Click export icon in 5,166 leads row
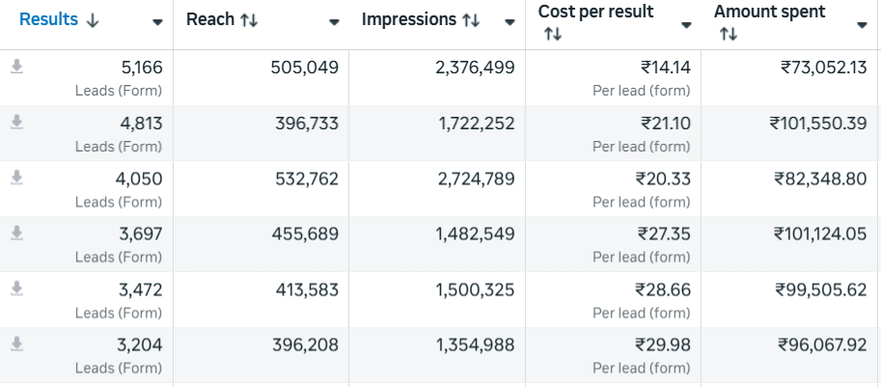Image resolution: width=881 pixels, height=387 pixels. tap(16, 67)
